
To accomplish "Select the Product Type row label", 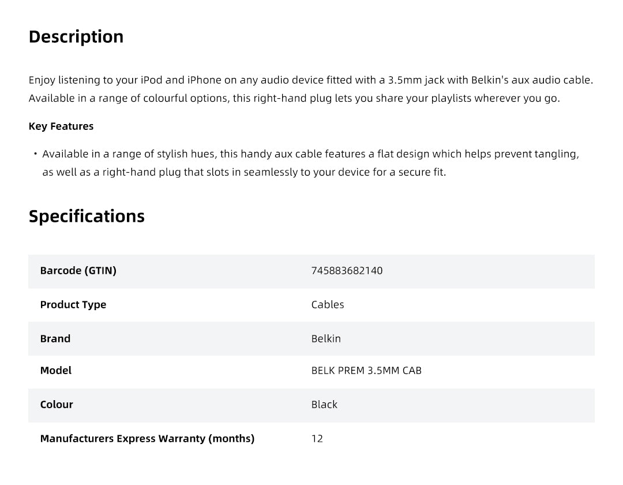I will coord(73,305).
